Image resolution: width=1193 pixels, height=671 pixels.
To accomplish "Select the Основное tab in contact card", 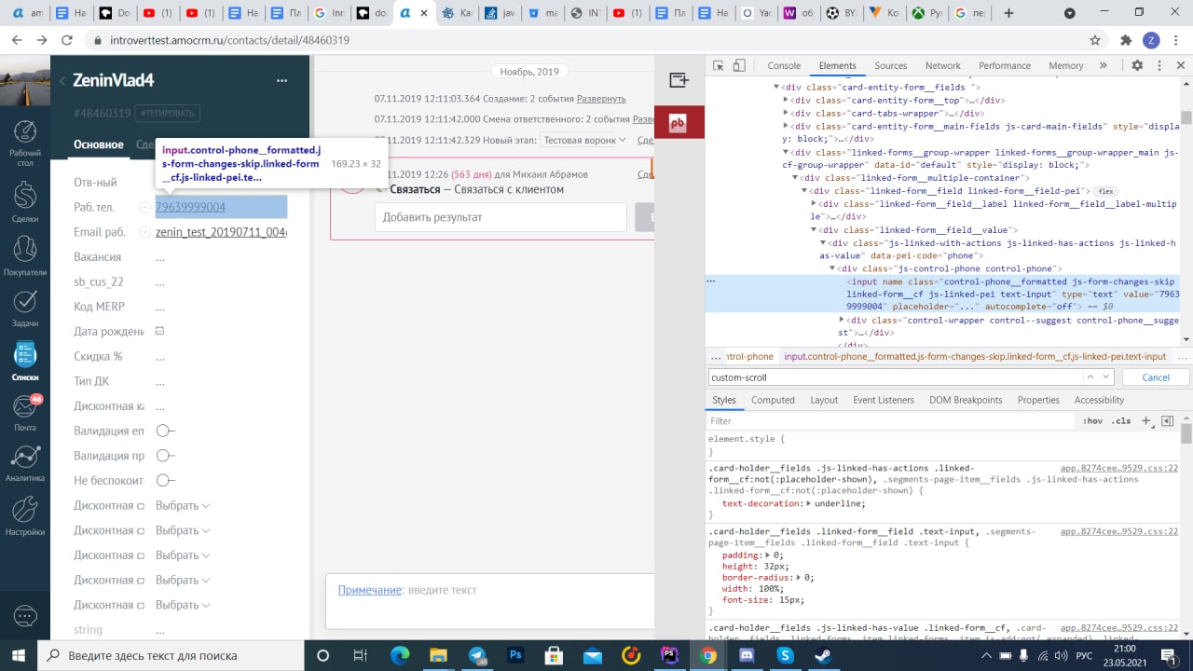I will tap(99, 144).
